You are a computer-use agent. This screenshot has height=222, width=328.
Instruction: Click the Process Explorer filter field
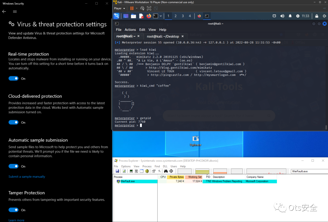(309, 171)
